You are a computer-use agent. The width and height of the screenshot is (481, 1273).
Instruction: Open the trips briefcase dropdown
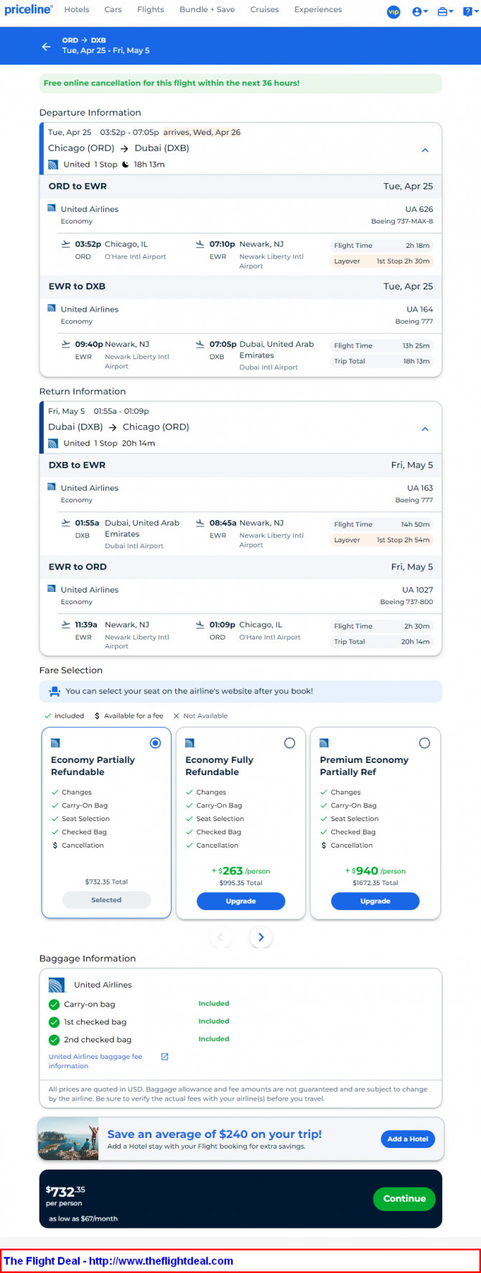point(445,11)
